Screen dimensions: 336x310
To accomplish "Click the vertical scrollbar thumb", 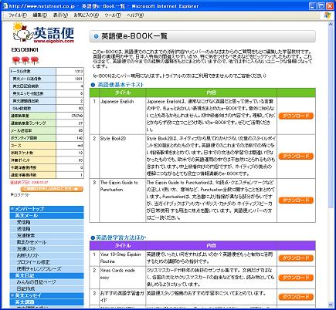I will coord(331,117).
